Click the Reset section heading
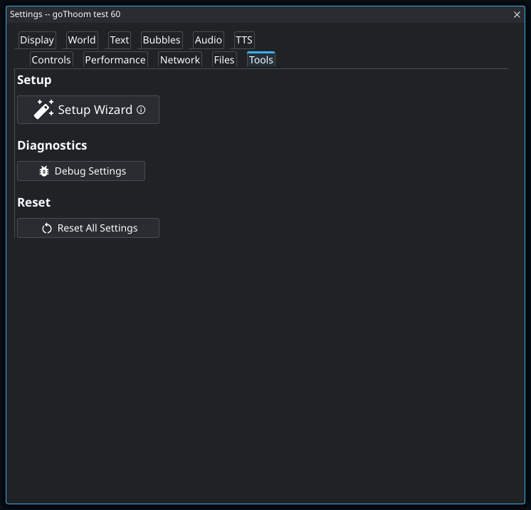 (x=34, y=202)
